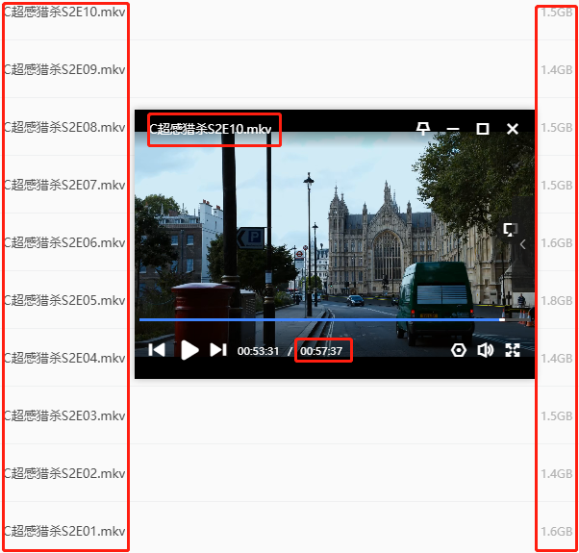The image size is (579, 553).
Task: Select file C超感猎杀S2E10.mkv in list
Action: (65, 13)
